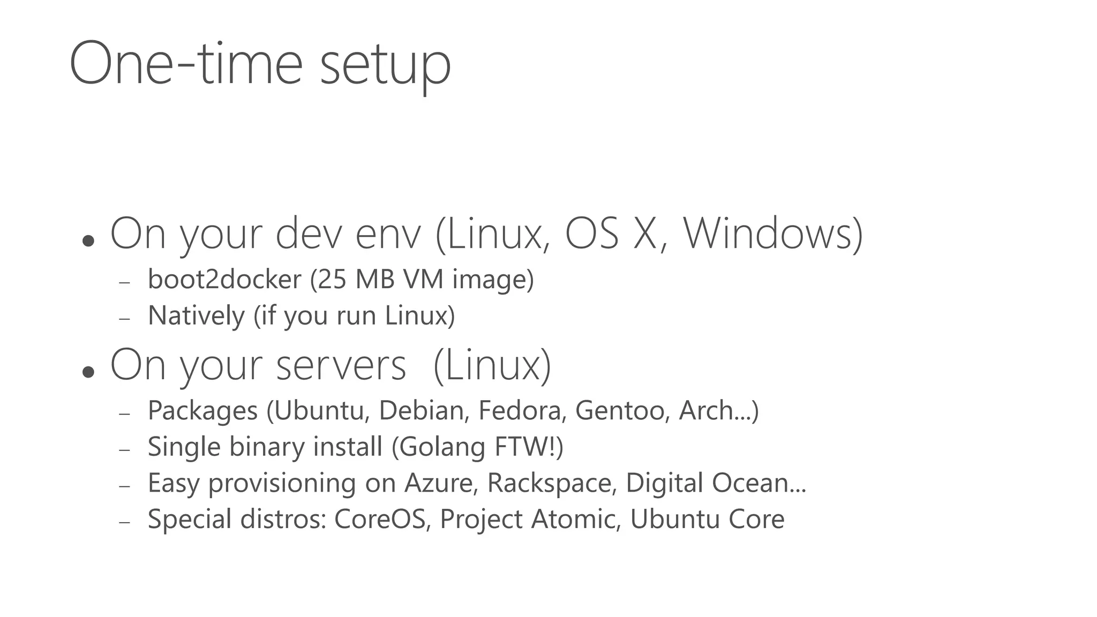
Task: Click the dash before "boot2docker"
Action: pyautogui.click(x=125, y=282)
